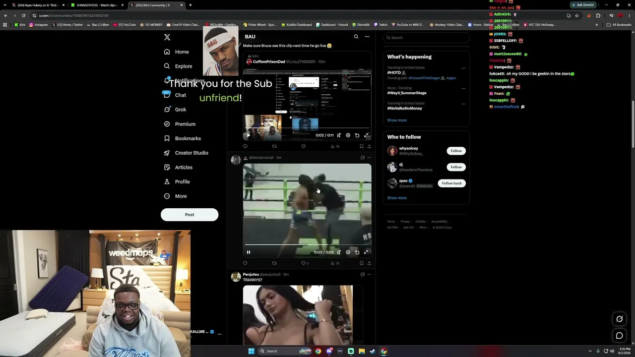Like the CuffemPrisonDad quote post
This screenshot has height=357, width=635.
click(304, 146)
